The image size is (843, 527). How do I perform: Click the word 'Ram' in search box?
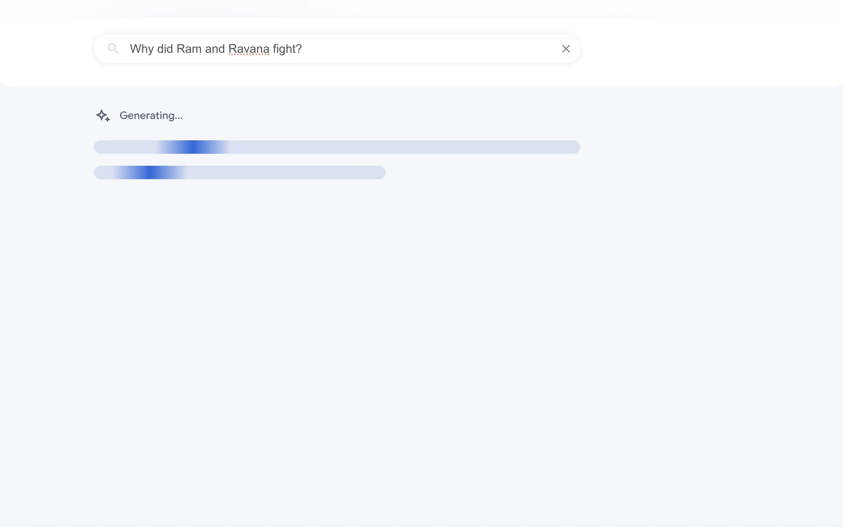(189, 49)
